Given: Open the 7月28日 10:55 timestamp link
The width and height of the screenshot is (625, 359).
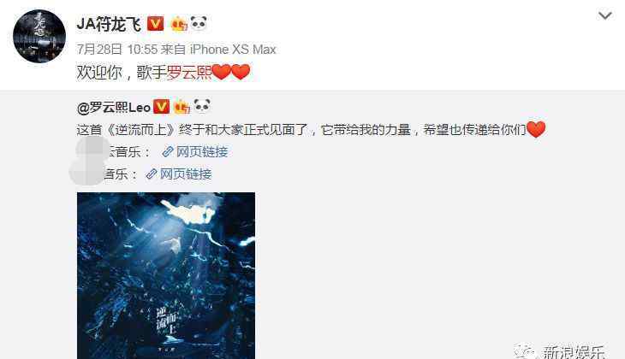Looking at the screenshot, I should pos(117,50).
